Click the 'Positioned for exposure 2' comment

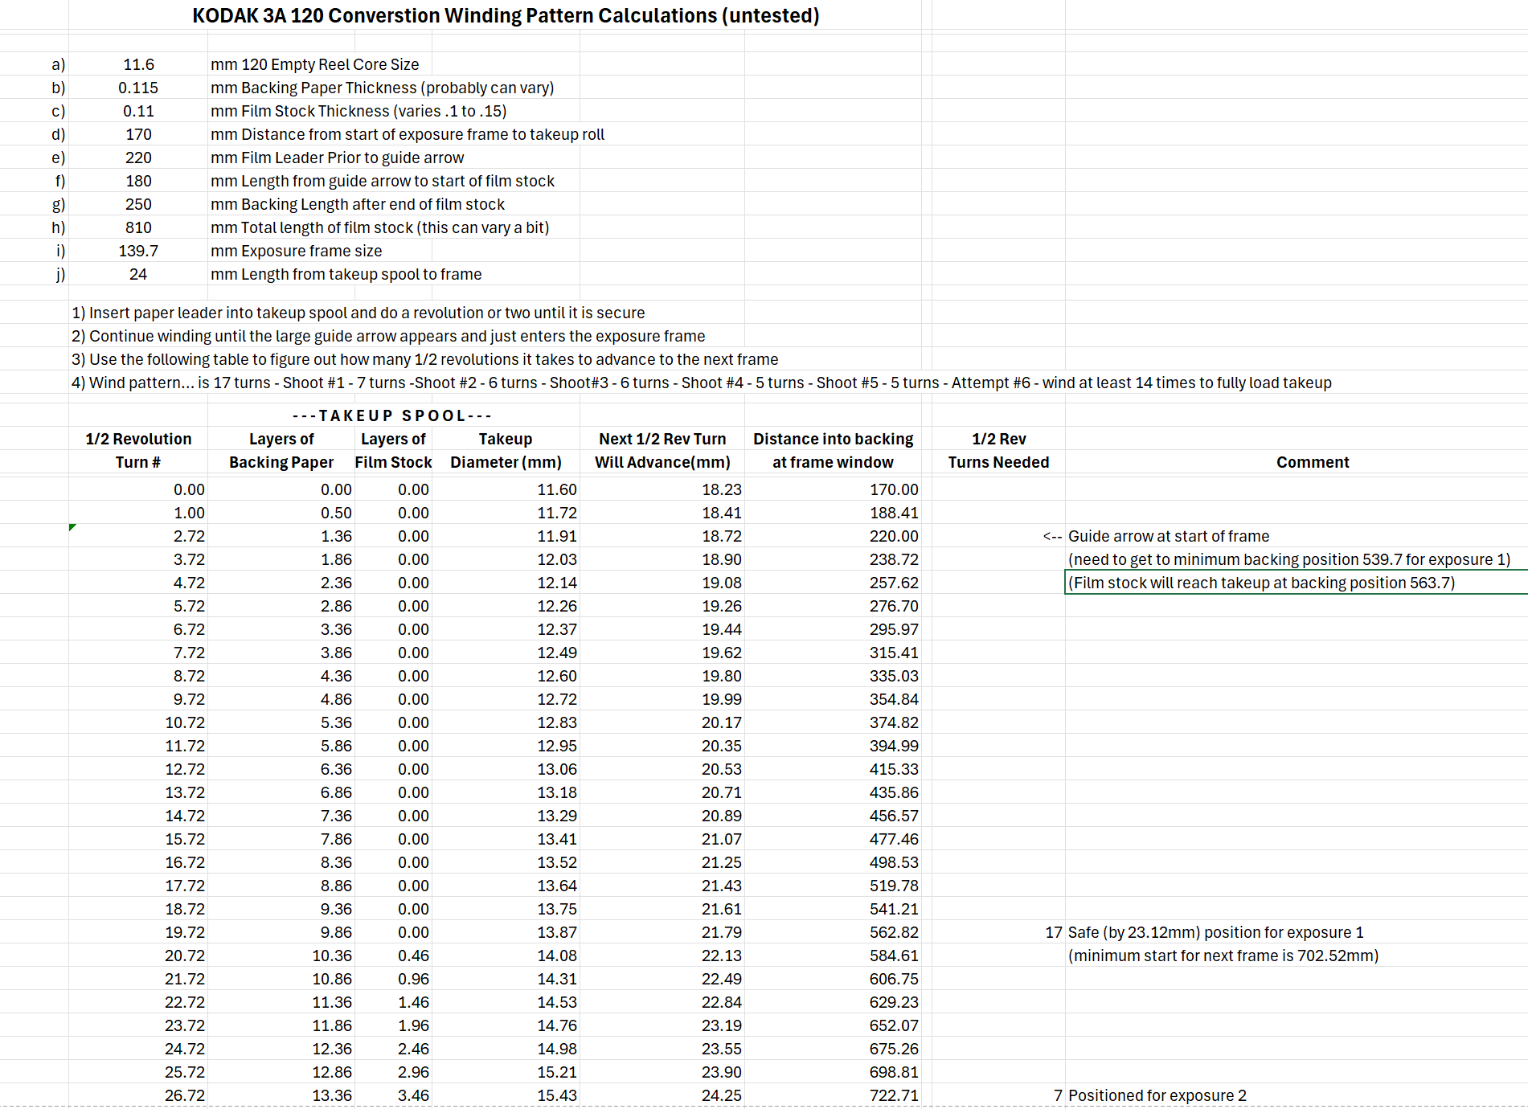coord(1157,1095)
